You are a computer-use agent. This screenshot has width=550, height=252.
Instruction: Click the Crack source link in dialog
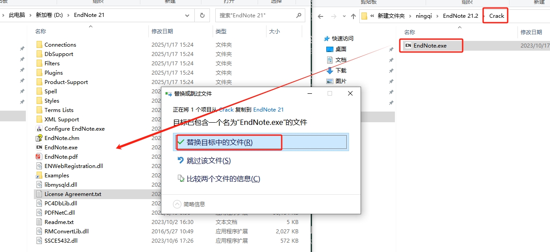tap(226, 109)
